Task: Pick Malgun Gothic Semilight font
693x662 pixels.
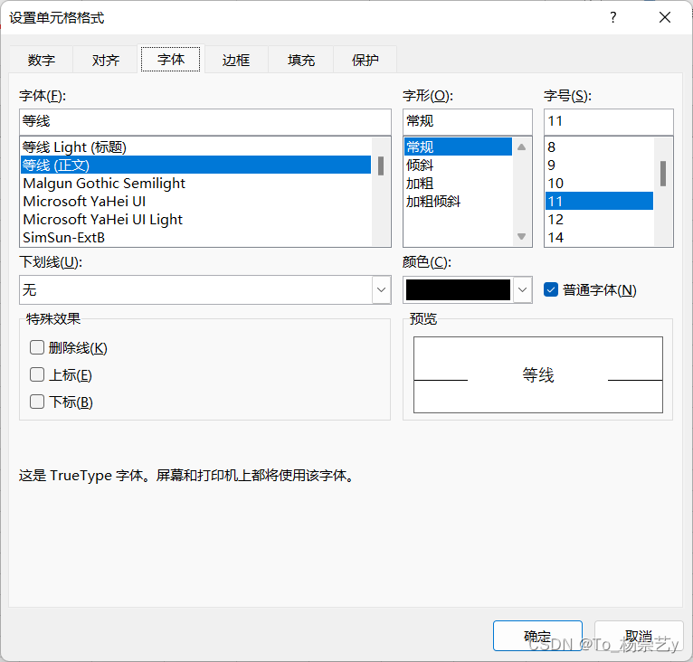Action: point(195,183)
